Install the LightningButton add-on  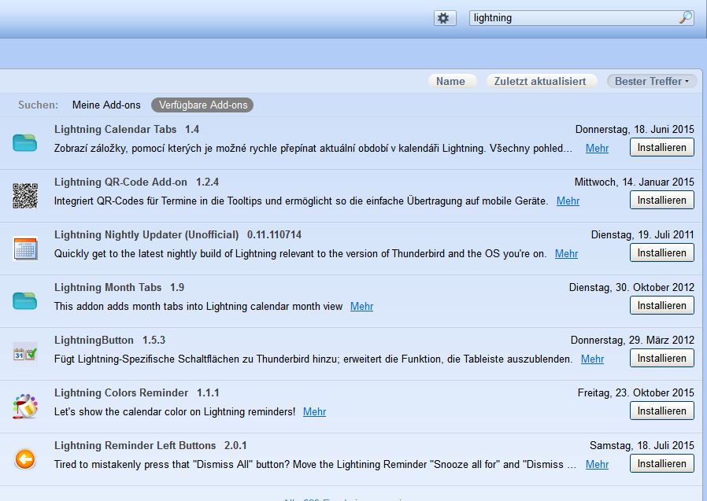(661, 358)
